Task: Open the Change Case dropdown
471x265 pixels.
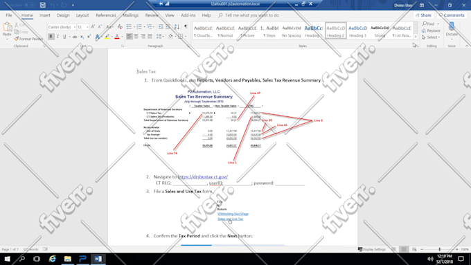Action: click(109, 27)
